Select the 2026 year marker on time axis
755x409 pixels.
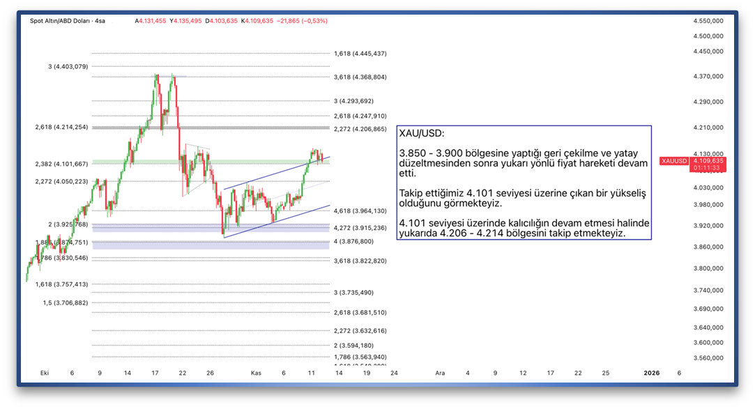pyautogui.click(x=651, y=373)
